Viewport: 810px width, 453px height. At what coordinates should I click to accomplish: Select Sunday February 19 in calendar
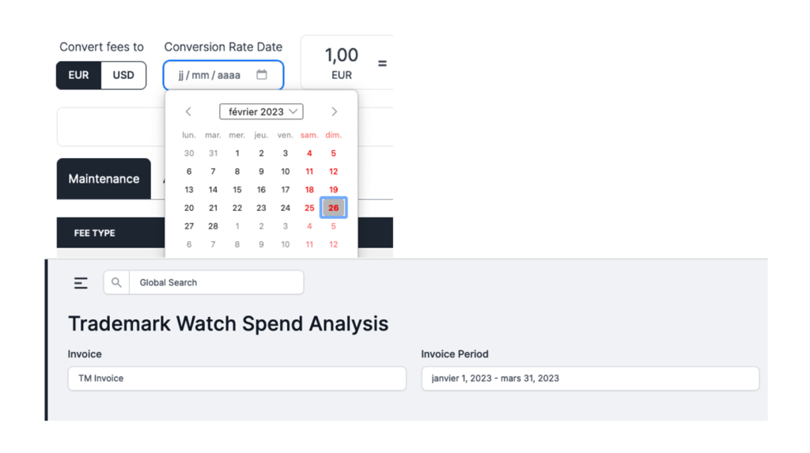pyautogui.click(x=334, y=190)
